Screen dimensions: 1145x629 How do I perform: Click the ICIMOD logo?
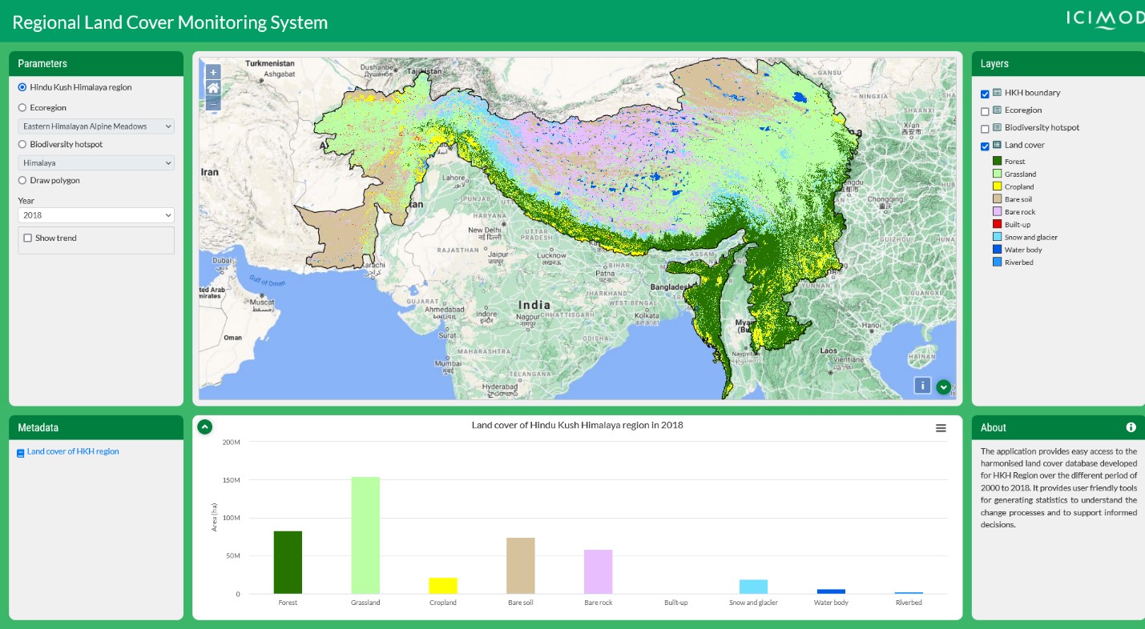[1104, 19]
